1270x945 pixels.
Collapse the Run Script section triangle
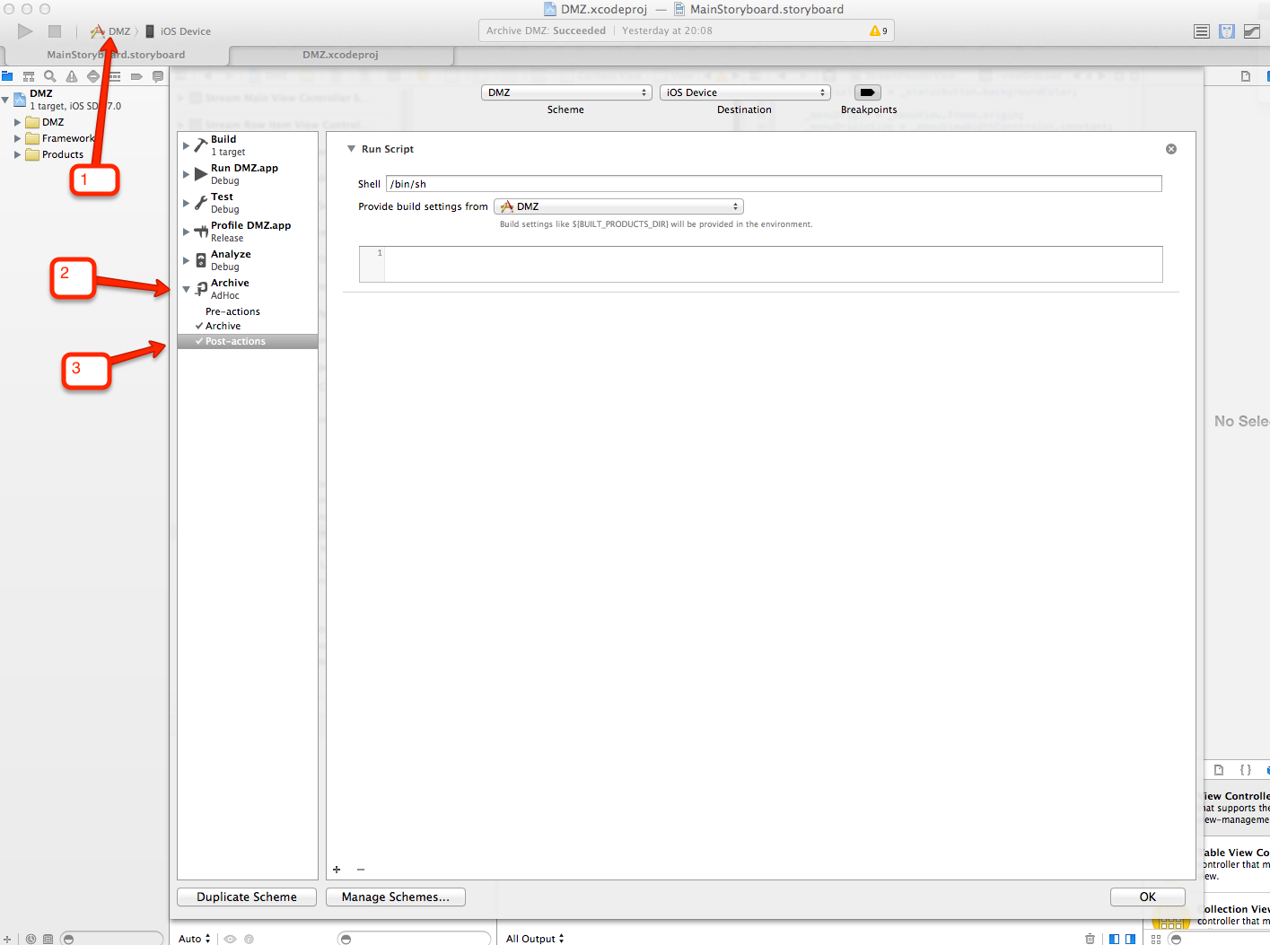tap(351, 149)
